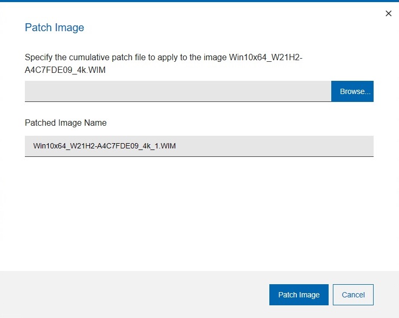Open file browser for the patch file

click(352, 91)
